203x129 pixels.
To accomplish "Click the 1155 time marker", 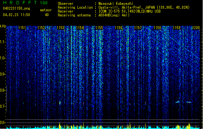I will 99,28.
